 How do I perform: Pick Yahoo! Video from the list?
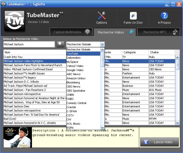point(83,66)
